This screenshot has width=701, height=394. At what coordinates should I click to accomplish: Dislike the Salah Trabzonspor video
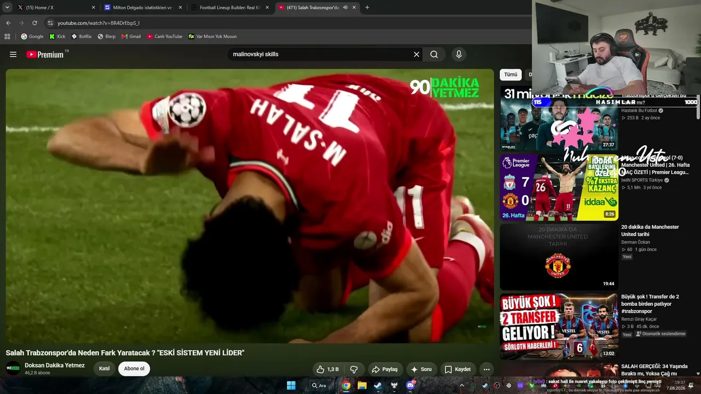click(354, 369)
